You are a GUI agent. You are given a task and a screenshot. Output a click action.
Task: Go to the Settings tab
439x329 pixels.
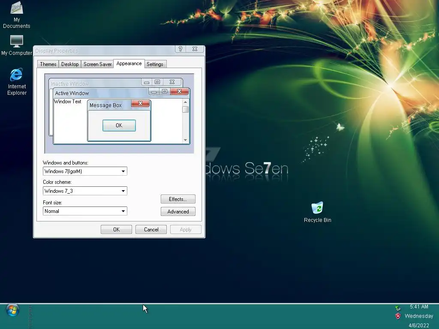point(155,64)
